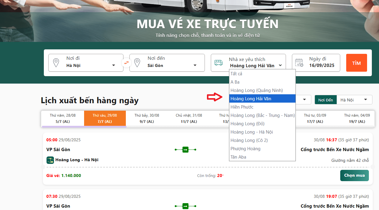Click the location pin icon in Nơi đến
This screenshot has width=379, height=210.
(x=137, y=63)
